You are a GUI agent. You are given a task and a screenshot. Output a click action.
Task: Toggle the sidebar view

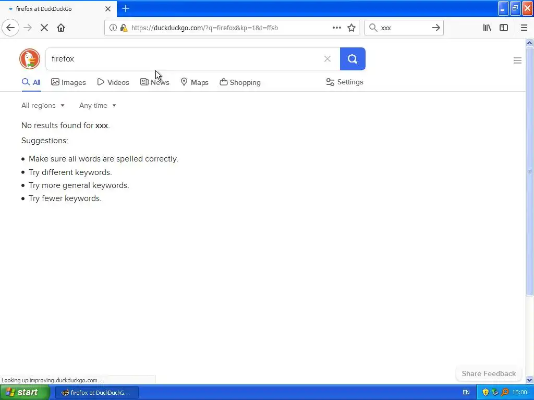click(504, 28)
